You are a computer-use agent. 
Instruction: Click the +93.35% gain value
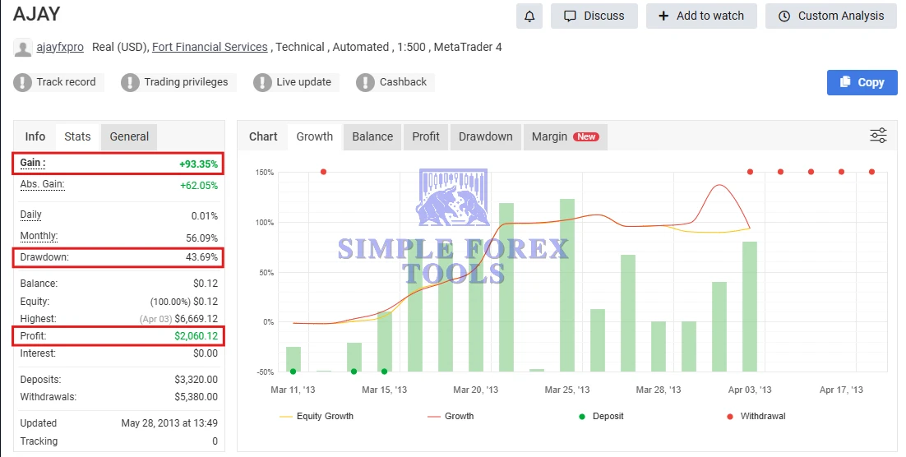point(198,164)
